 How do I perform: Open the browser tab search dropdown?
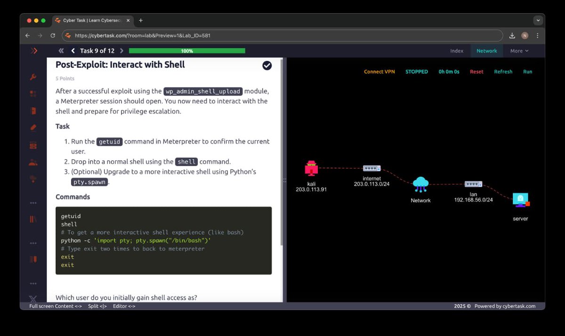coord(538,20)
